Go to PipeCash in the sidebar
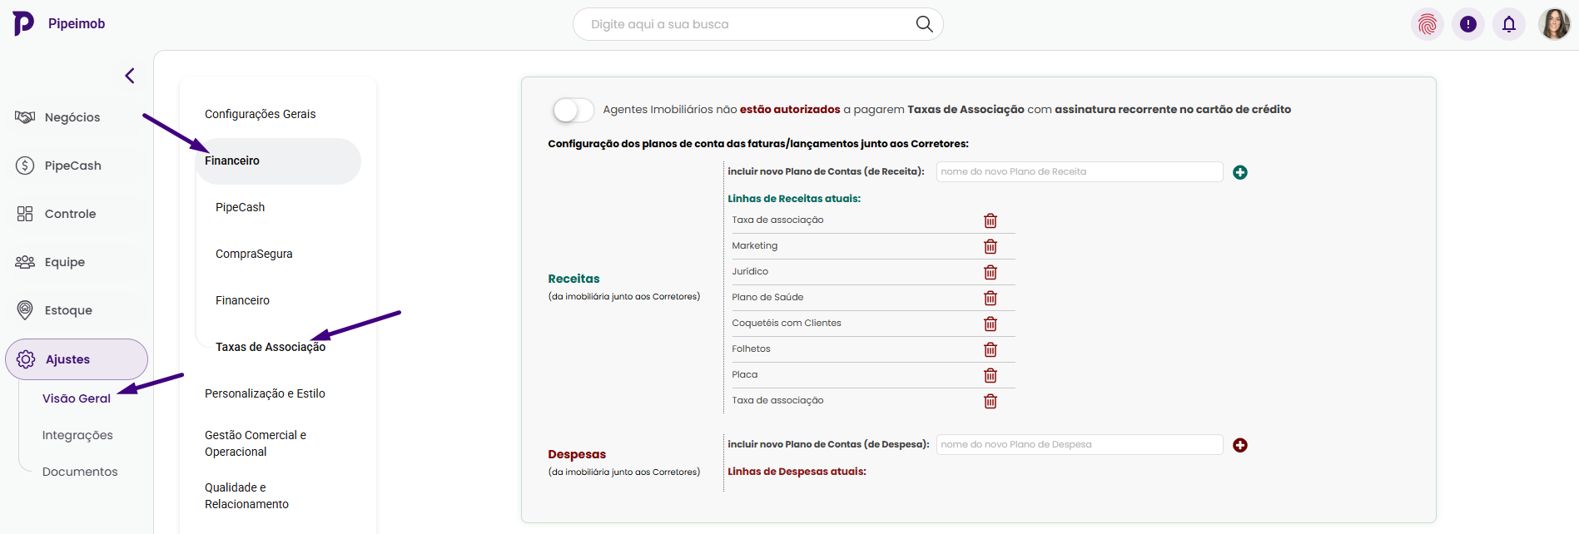1579x534 pixels. (72, 166)
